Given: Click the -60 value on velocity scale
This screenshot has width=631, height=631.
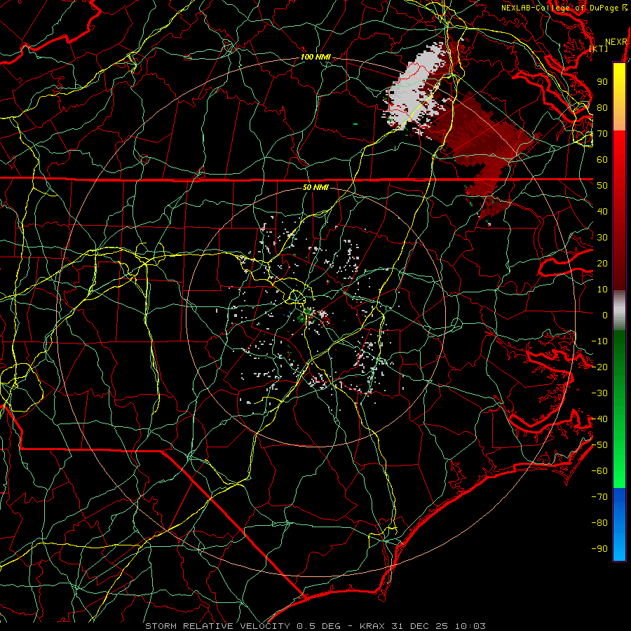Looking at the screenshot, I should [599, 471].
